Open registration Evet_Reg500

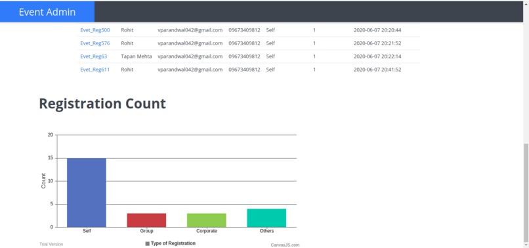[95, 30]
